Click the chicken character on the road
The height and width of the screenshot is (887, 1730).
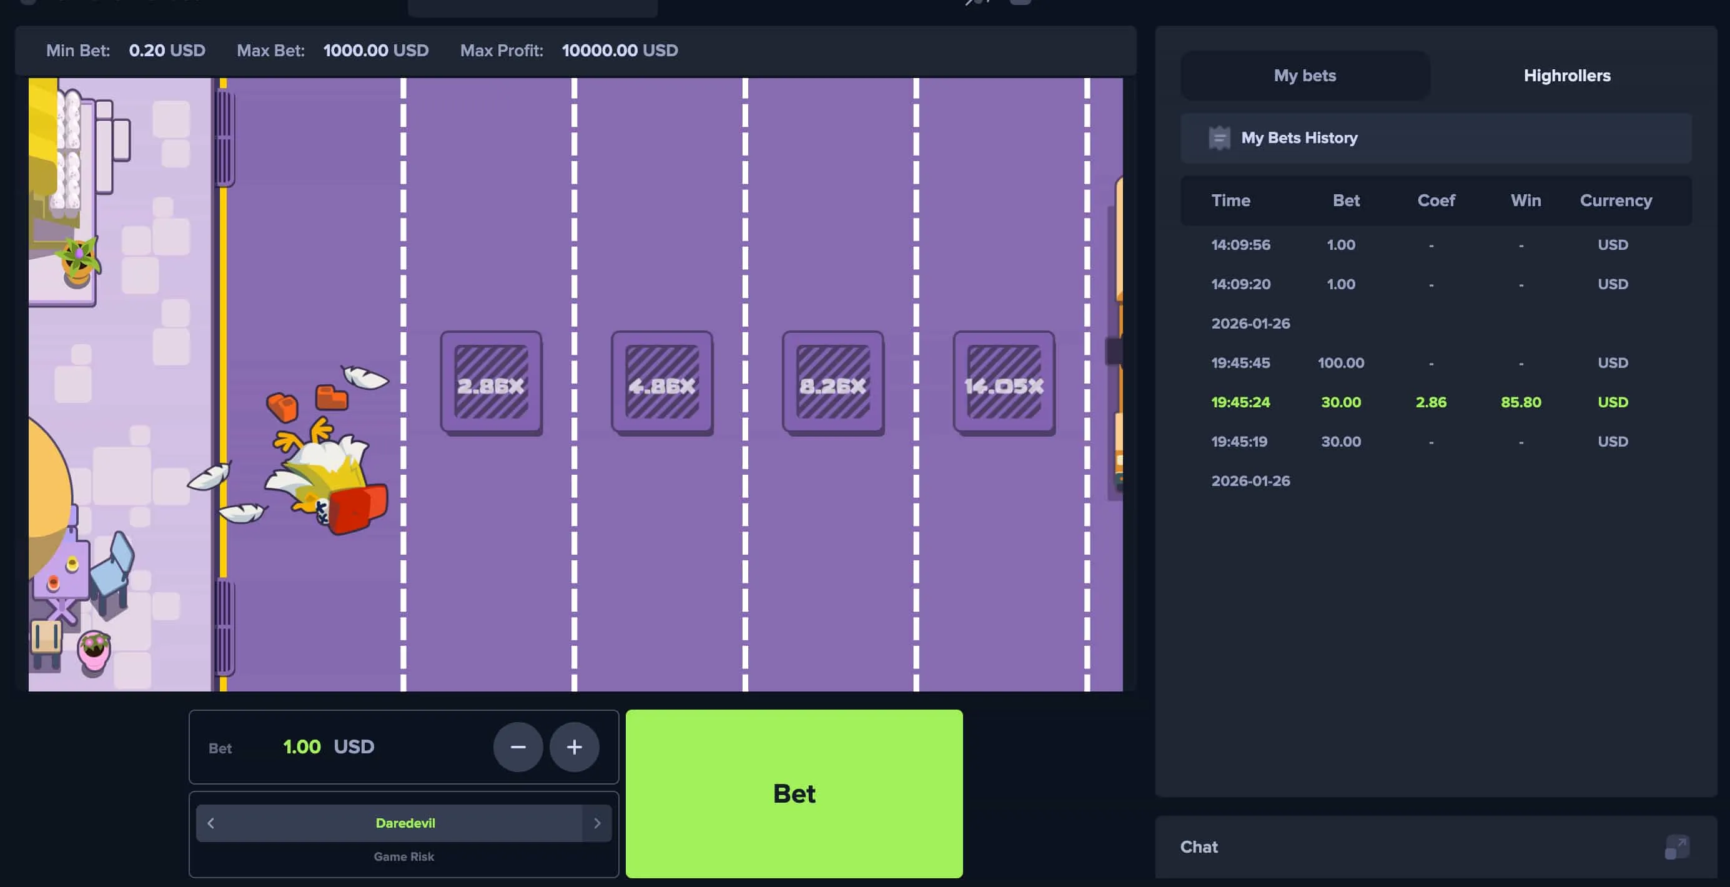click(329, 473)
